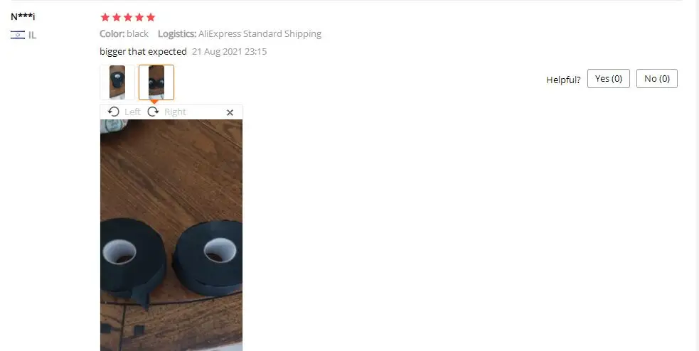Vote No (0) on review helpfulness
This screenshot has height=351, width=699.
click(x=657, y=78)
